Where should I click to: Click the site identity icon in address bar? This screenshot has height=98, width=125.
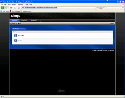[x=23, y=8]
